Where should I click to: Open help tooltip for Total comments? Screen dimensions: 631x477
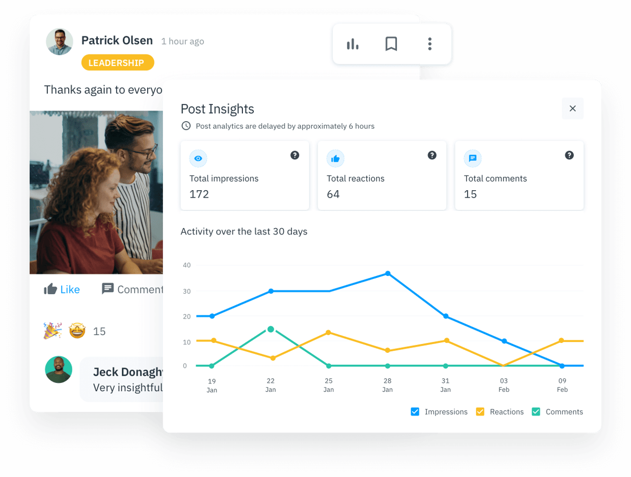coord(569,155)
